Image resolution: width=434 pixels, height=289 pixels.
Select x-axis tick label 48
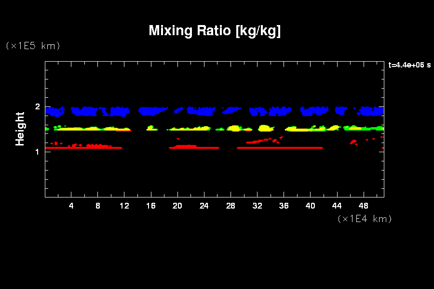pyautogui.click(x=364, y=206)
